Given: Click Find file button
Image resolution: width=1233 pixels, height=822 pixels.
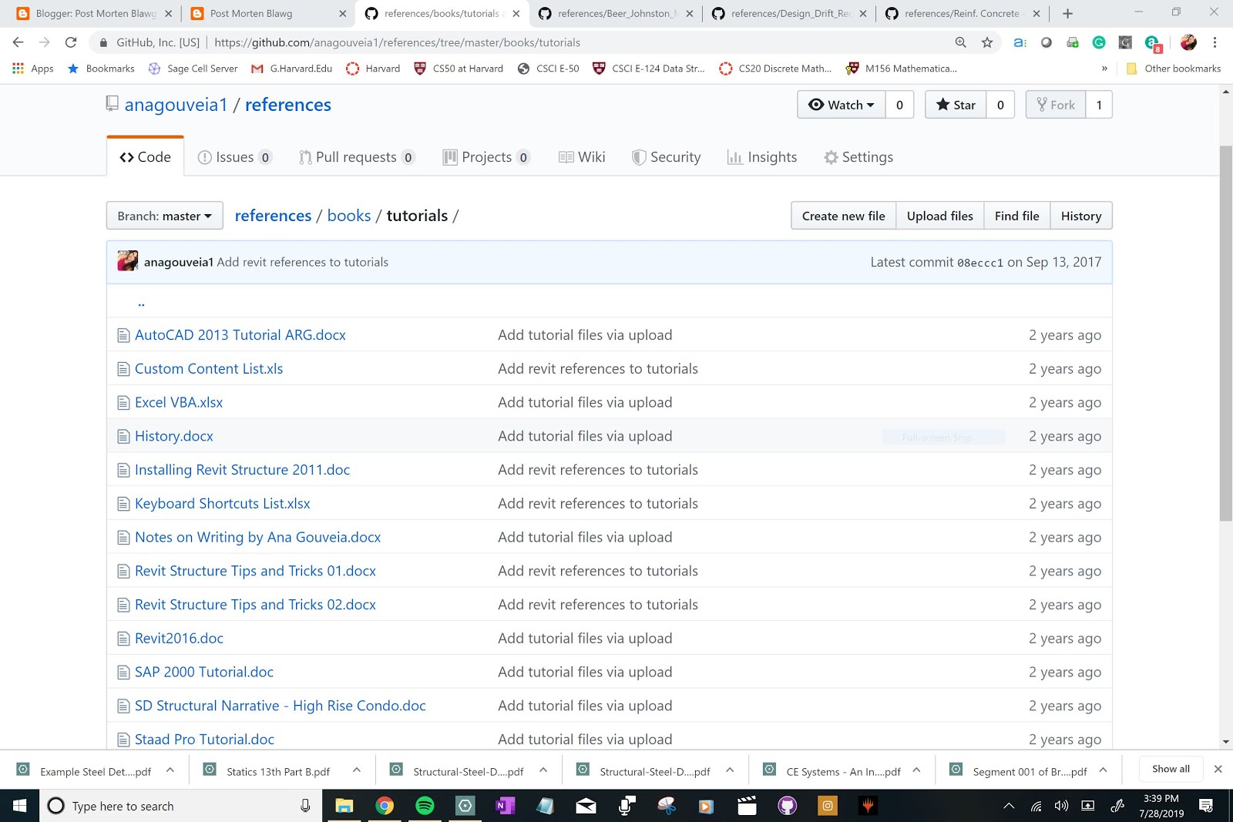Looking at the screenshot, I should tap(1016, 216).
